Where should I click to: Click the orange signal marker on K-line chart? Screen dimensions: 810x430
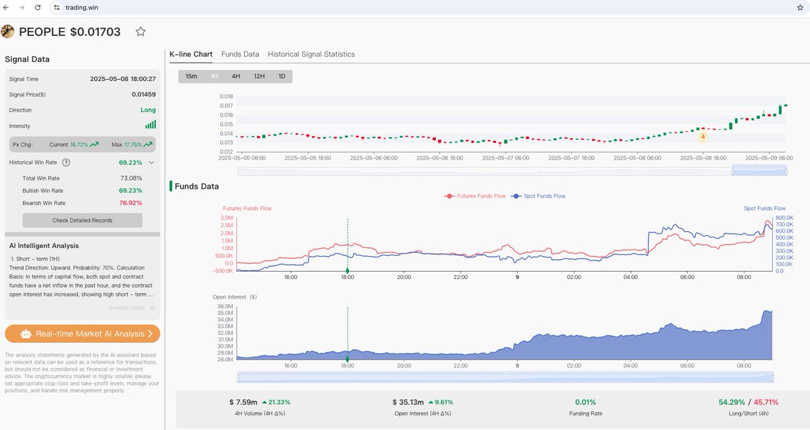pos(703,136)
